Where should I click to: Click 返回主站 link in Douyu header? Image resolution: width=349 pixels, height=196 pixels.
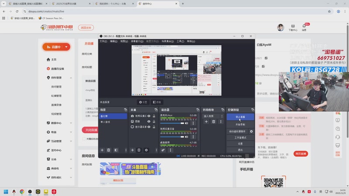[86, 27]
